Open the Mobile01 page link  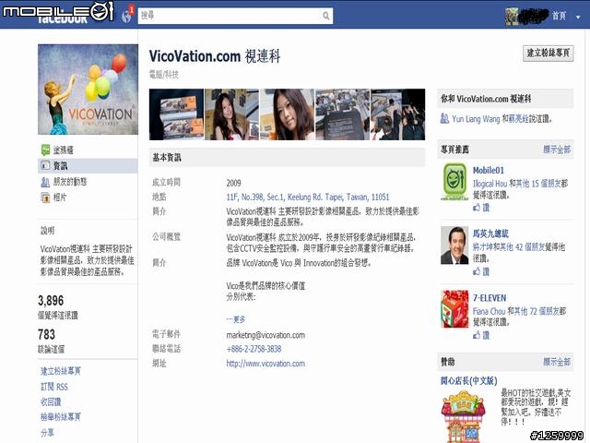488,170
